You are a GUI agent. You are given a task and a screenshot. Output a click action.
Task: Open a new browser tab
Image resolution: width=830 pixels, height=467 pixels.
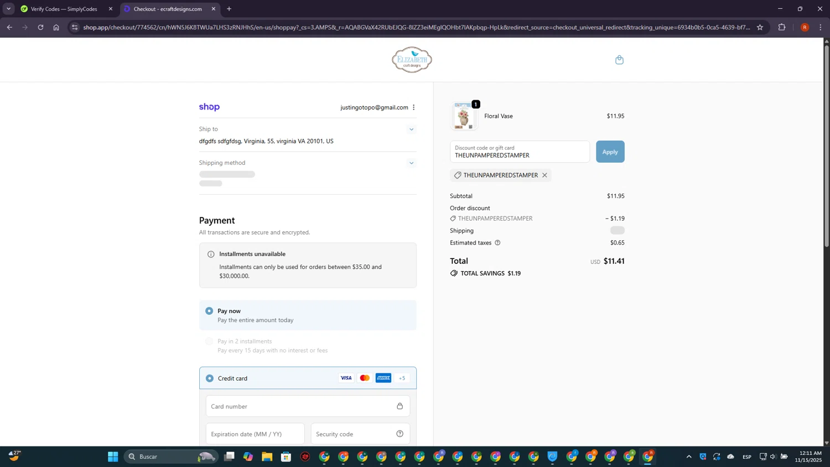[x=229, y=9]
